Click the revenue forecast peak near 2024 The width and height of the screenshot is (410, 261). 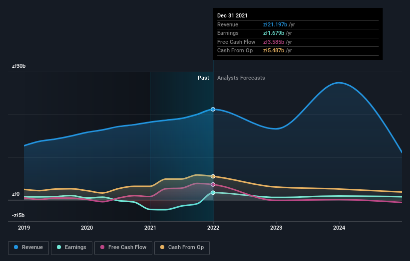[339, 83]
